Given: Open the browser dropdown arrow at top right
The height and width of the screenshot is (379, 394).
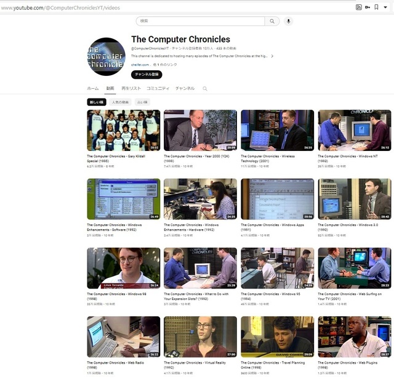Looking at the screenshot, I should click(x=385, y=7).
